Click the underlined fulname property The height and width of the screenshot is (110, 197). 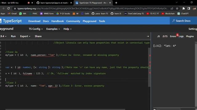pos(27,73)
